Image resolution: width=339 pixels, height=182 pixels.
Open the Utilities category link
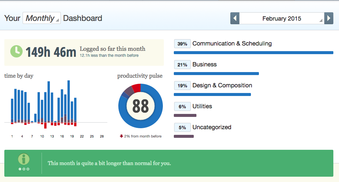pos(202,106)
